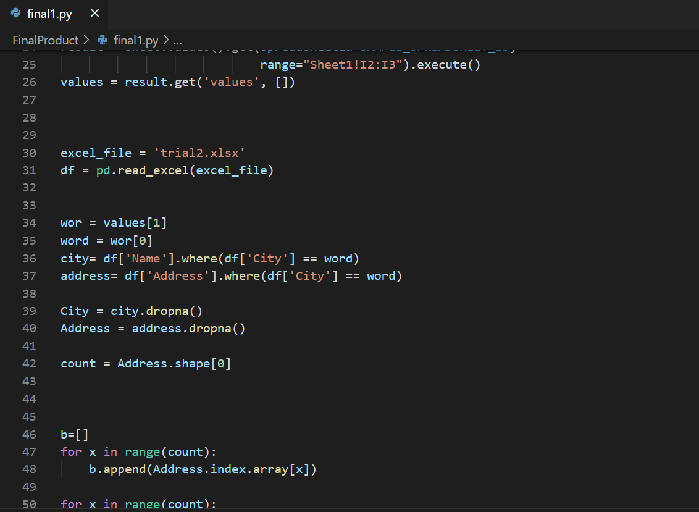Click b=[] on line 46
This screenshot has width=699, height=512.
(x=75, y=434)
